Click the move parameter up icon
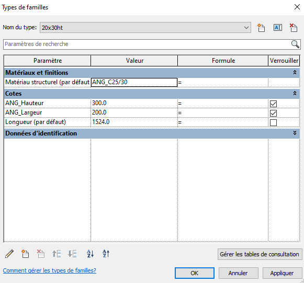 coord(57,254)
